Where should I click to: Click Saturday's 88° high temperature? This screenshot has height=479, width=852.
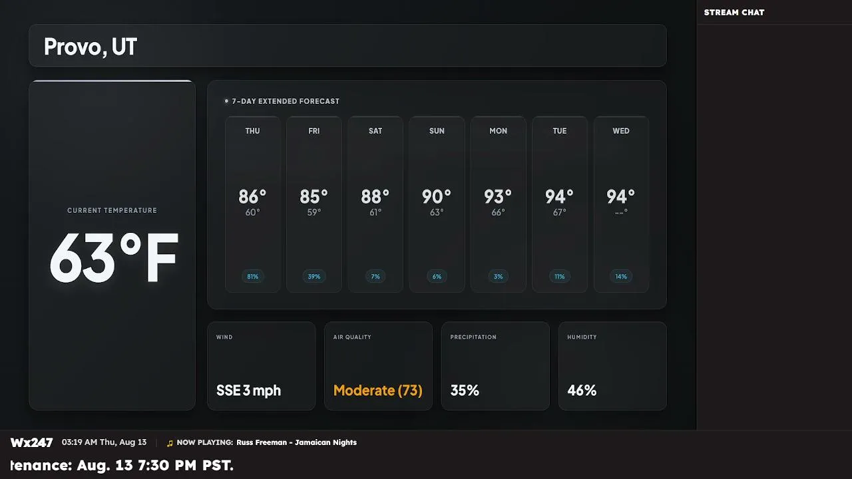[x=375, y=196]
